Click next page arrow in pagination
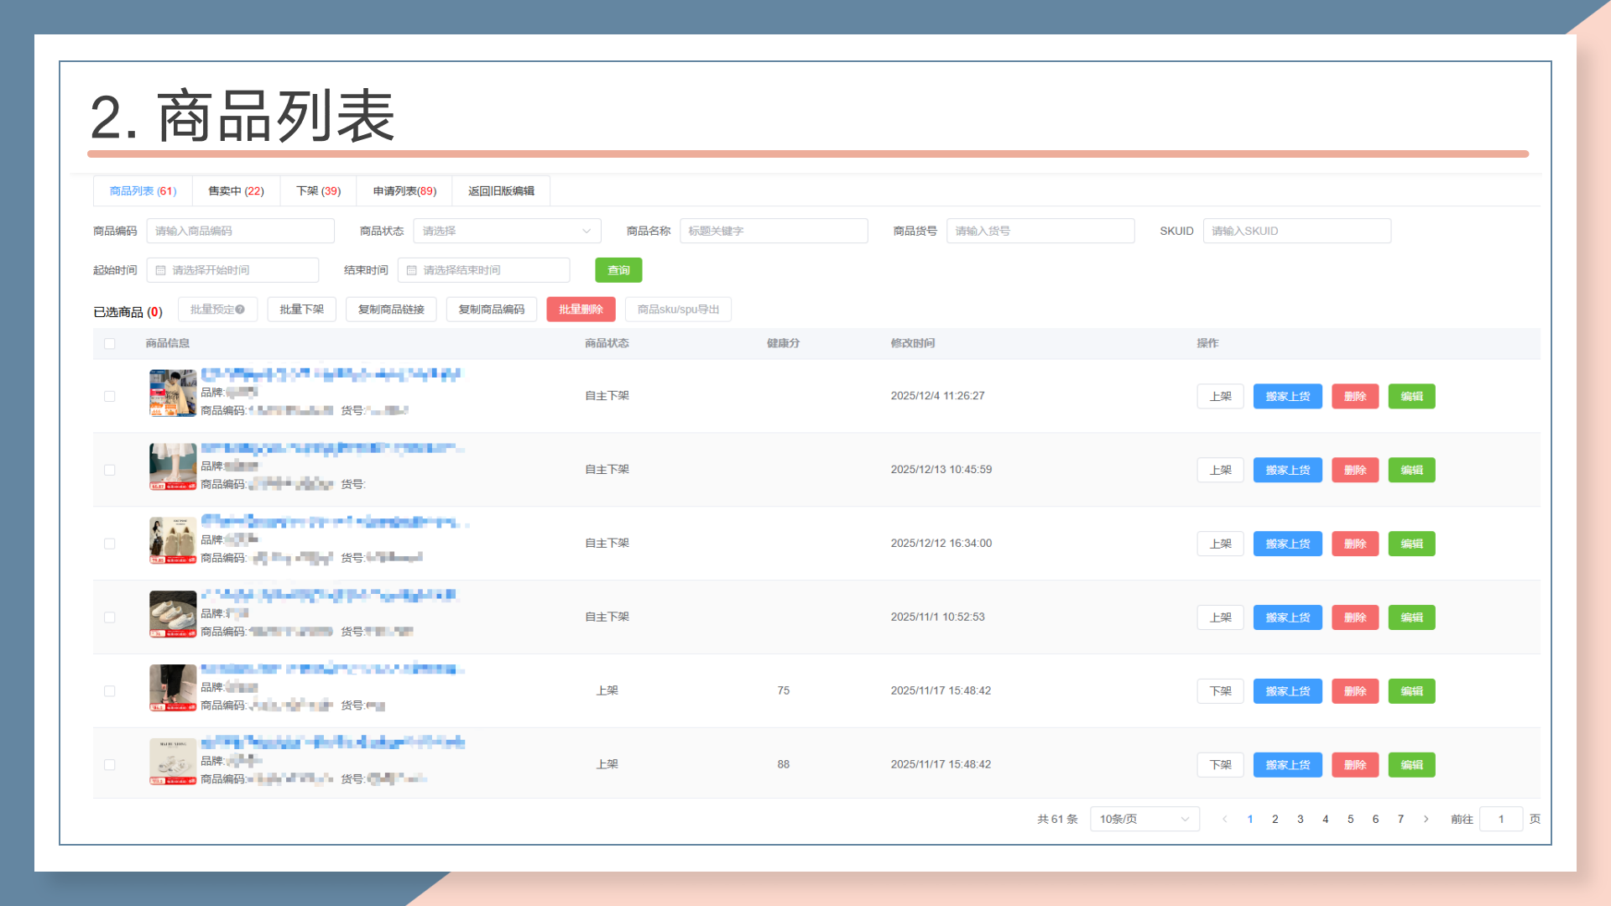1611x906 pixels. 1426,819
